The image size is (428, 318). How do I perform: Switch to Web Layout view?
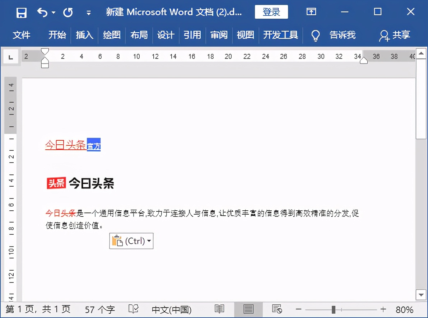277,309
